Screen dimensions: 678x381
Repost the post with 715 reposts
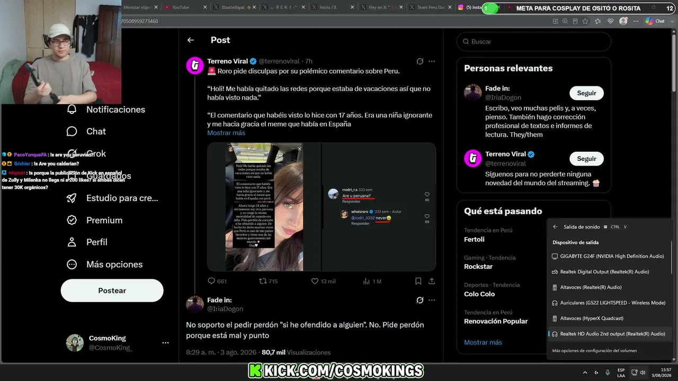[x=268, y=281]
